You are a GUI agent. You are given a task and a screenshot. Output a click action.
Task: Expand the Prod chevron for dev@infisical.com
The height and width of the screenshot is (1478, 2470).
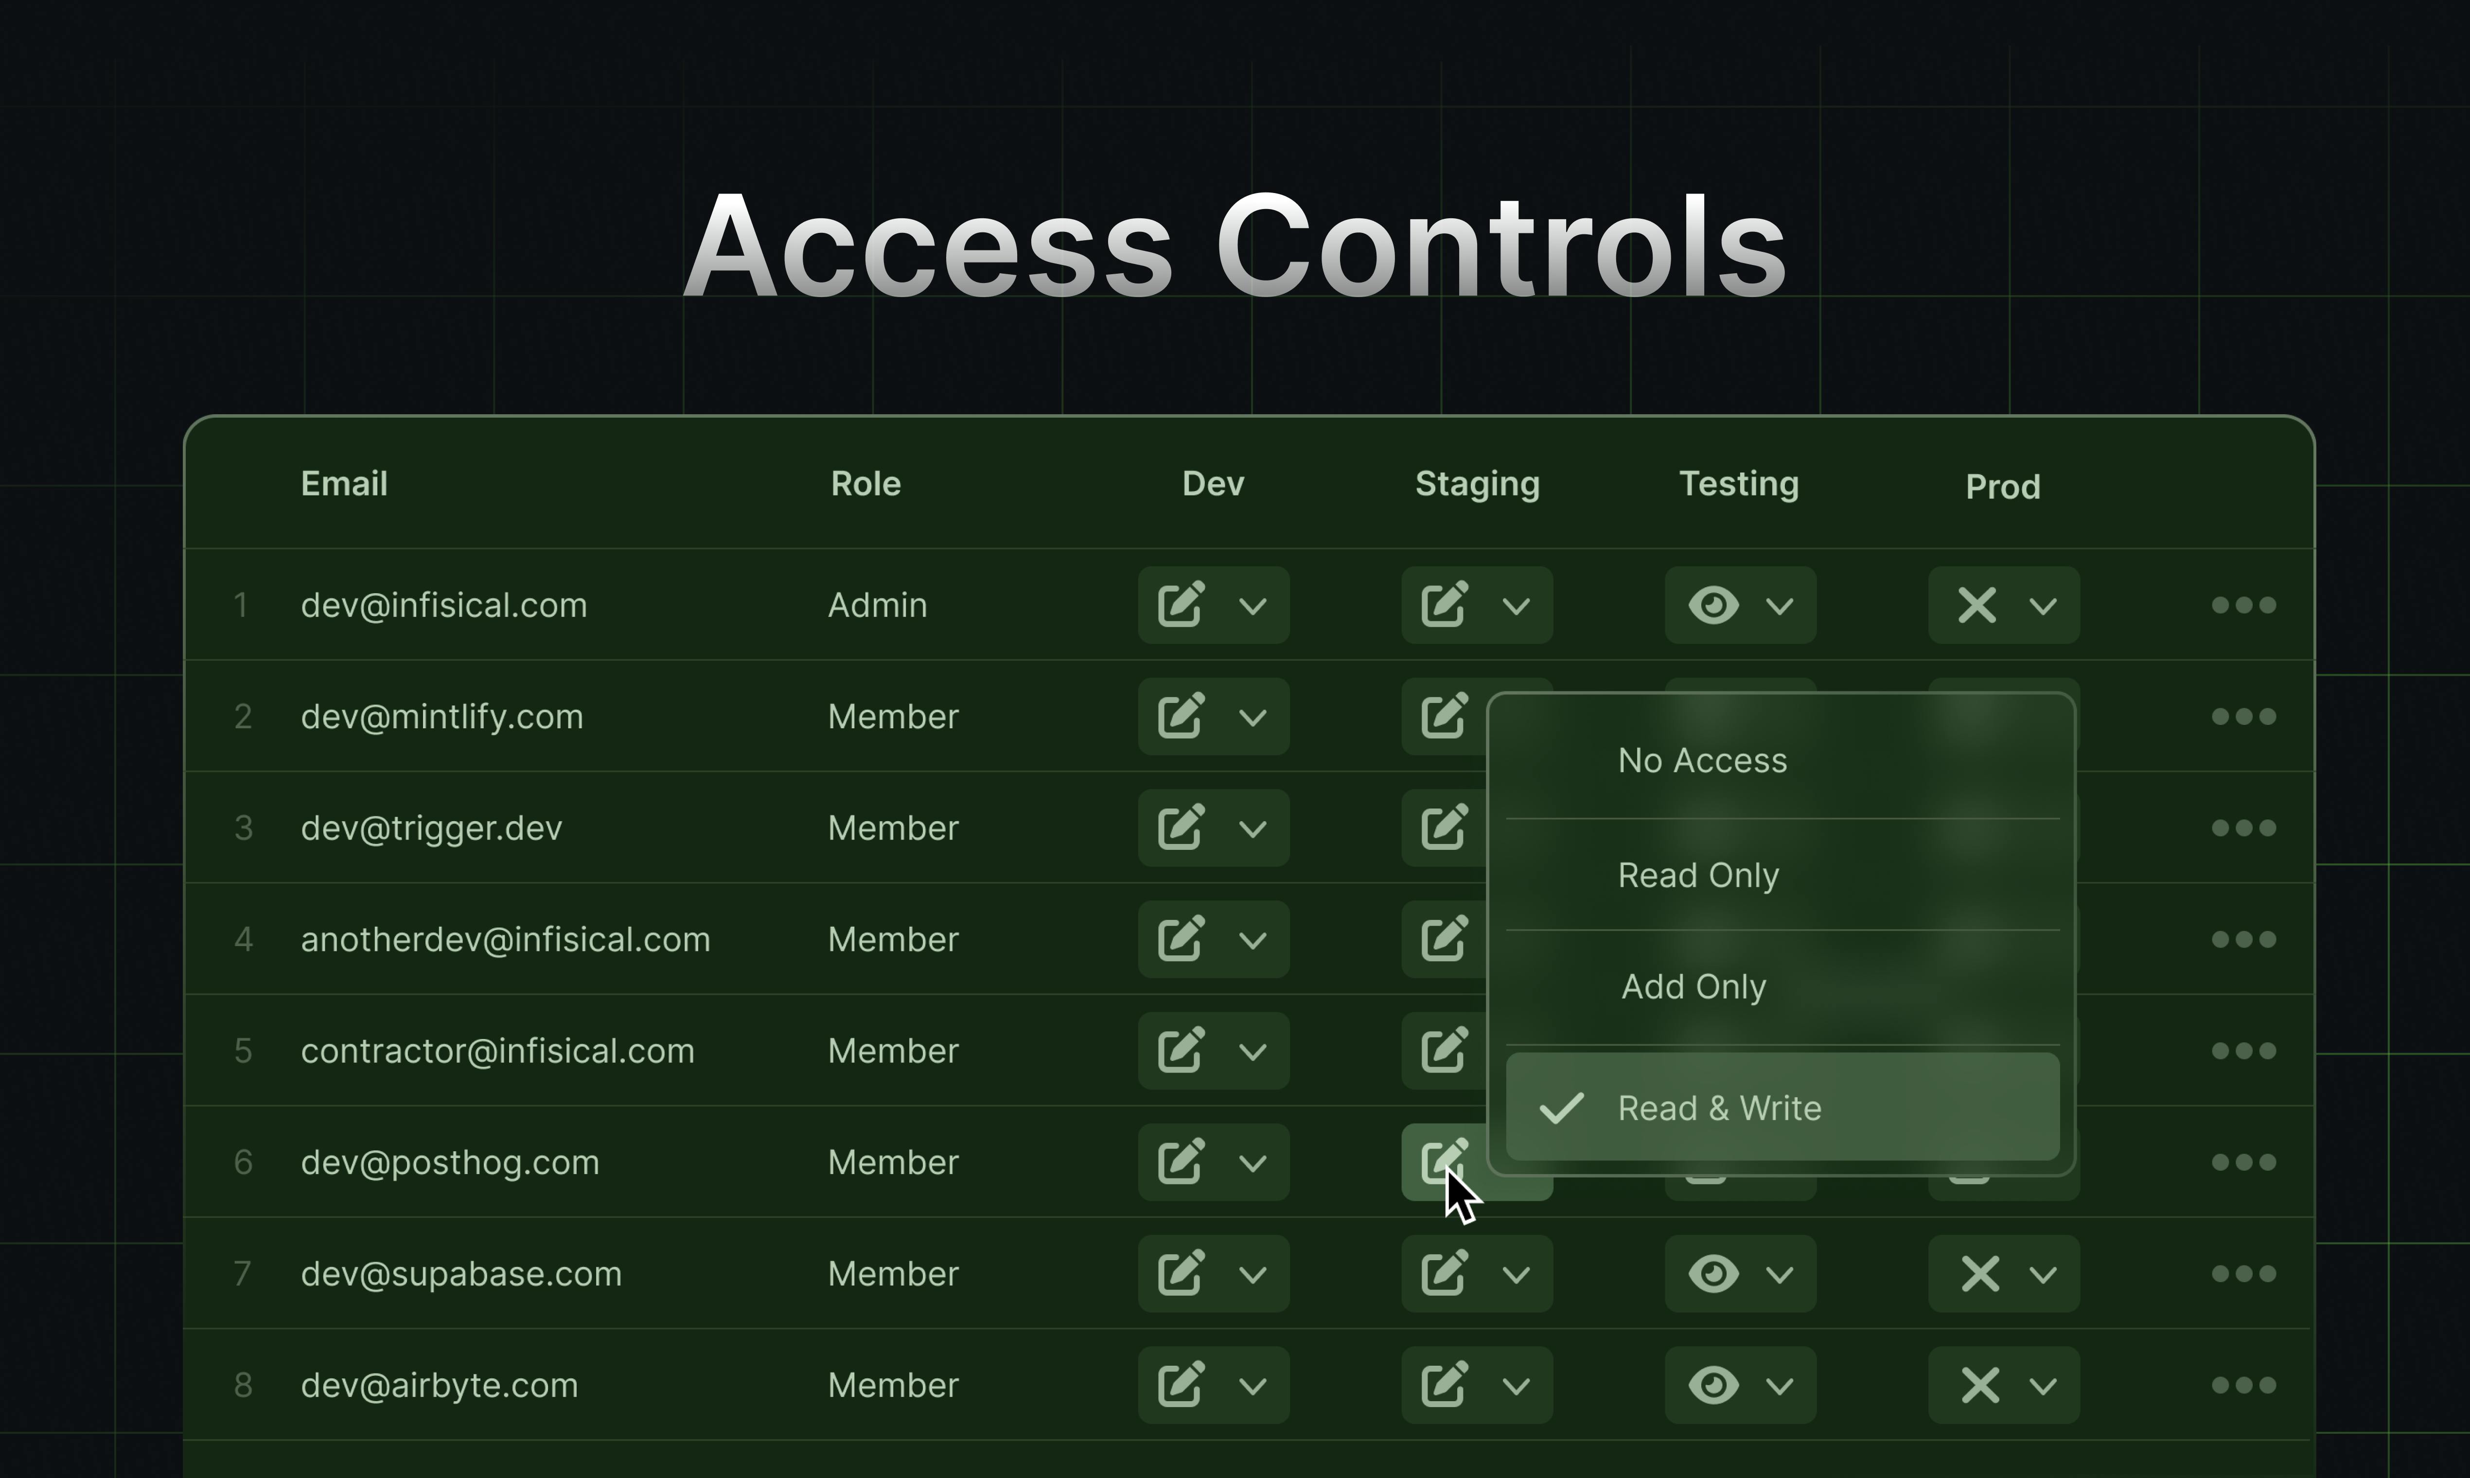[x=2043, y=607]
